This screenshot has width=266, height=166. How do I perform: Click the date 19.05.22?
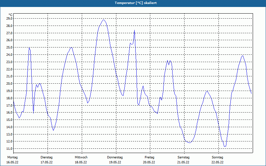click(x=115, y=162)
